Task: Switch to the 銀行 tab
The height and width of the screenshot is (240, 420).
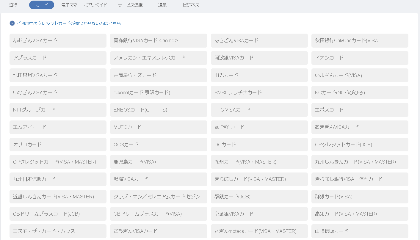Action: click(x=13, y=5)
